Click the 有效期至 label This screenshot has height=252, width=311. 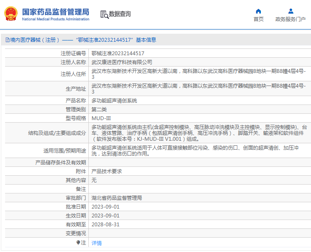(x=76, y=224)
